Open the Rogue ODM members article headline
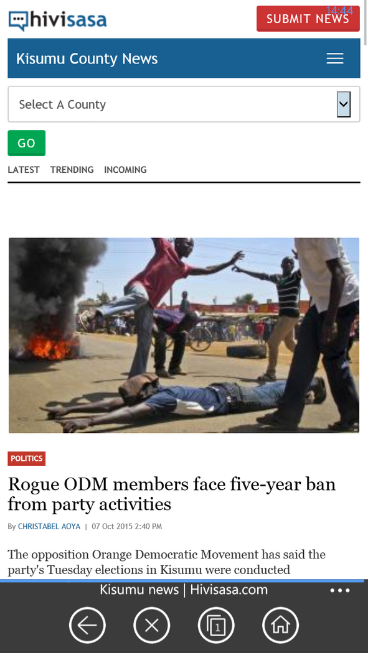The height and width of the screenshot is (653, 368). 172,494
